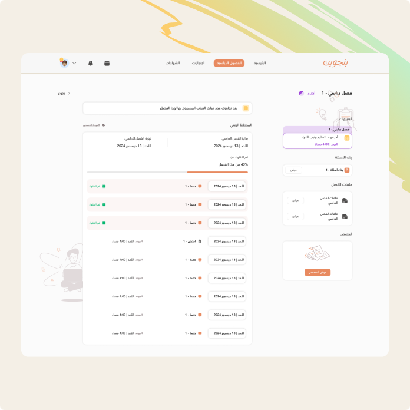Open the الشهادات nav tab
The height and width of the screenshot is (410, 410).
click(x=173, y=63)
